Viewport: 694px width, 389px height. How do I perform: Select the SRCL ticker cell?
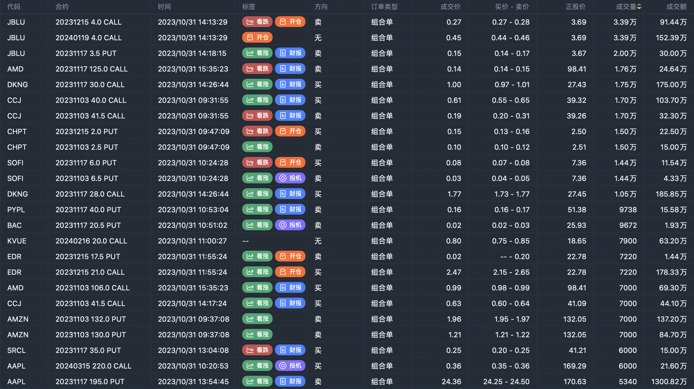[x=17, y=350]
